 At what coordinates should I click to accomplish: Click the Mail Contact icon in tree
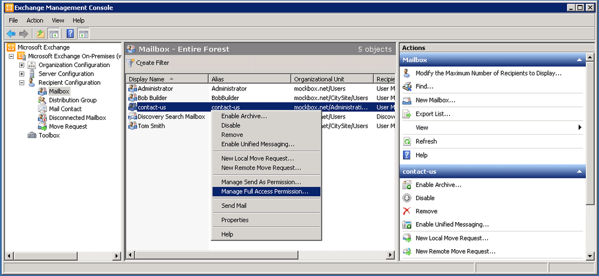point(43,109)
